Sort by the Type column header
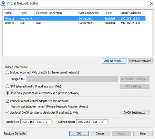This screenshot has height=139, width=155. coord(27,13)
